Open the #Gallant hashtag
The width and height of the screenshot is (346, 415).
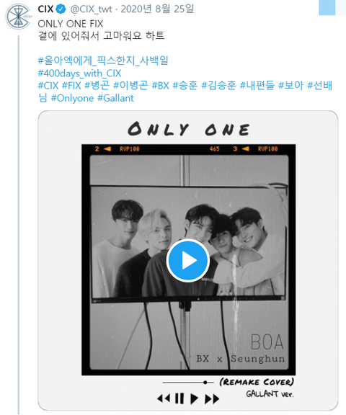tap(115, 98)
